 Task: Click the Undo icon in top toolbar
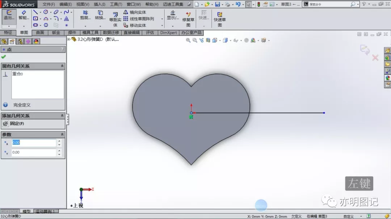238,4
